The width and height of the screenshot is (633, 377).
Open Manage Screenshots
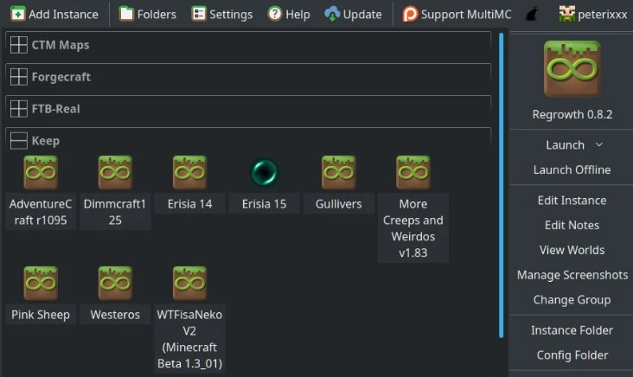(572, 275)
